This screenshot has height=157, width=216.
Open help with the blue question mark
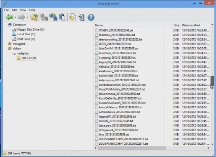point(91,17)
